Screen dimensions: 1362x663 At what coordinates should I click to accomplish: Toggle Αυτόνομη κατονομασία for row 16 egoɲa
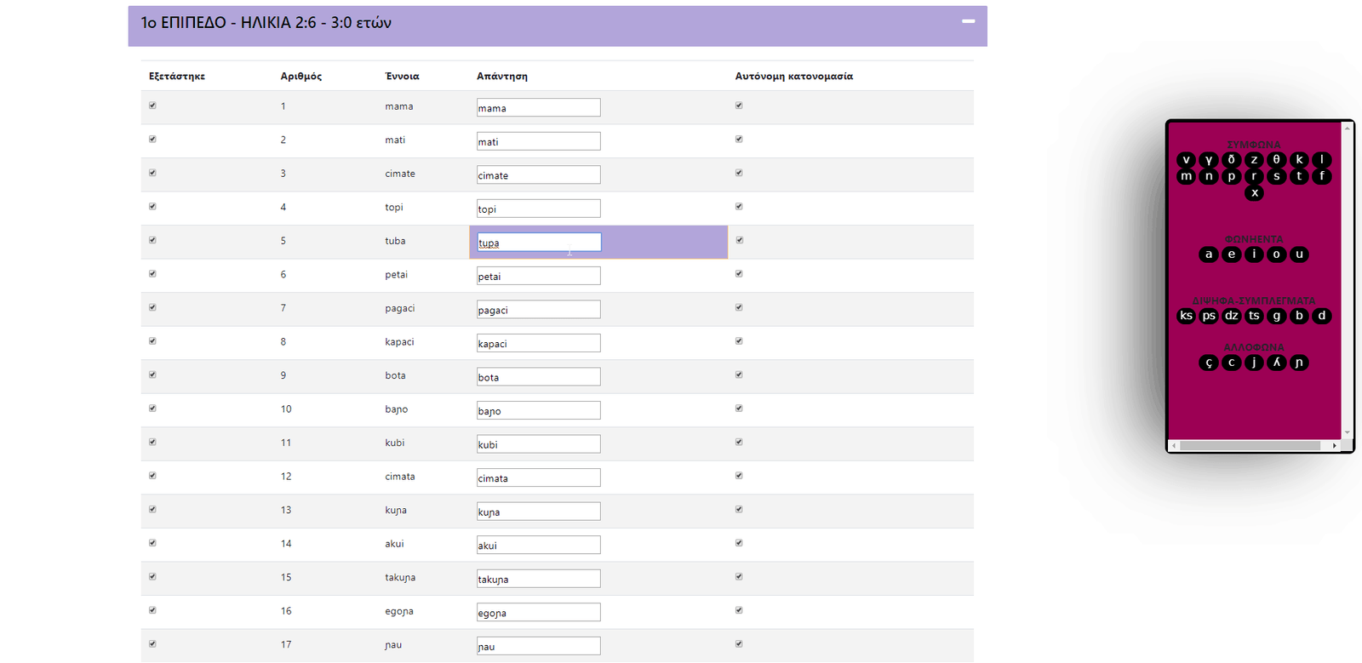tap(739, 610)
